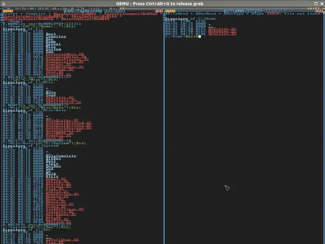Open the Boot directory in C:/ root listing
Screen dimensions: 325x244
tap(51, 34)
